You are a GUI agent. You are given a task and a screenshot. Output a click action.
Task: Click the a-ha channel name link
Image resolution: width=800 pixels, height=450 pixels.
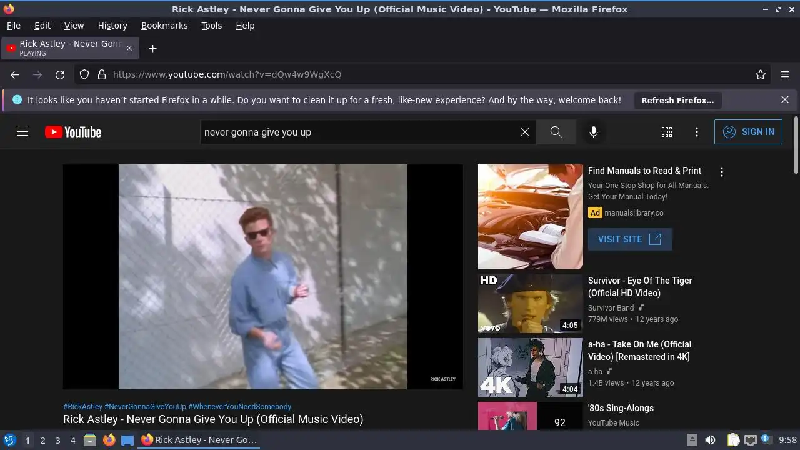point(596,372)
